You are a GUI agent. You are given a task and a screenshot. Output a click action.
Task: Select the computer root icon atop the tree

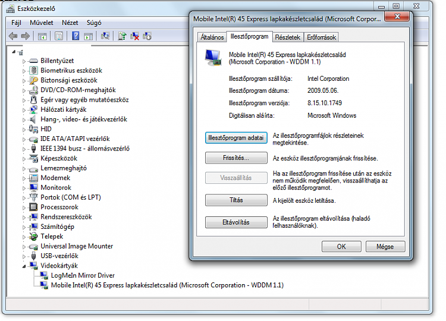click(x=20, y=52)
